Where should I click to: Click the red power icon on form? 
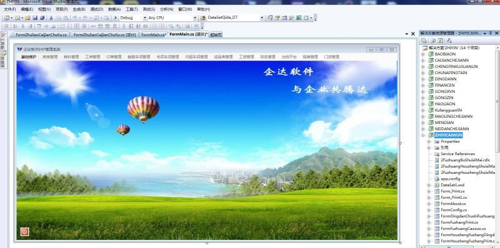pos(24,232)
